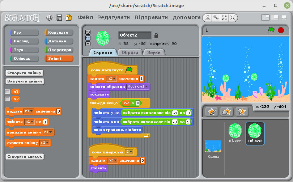Viewport: 293px width, 182px height.
Task: Open the Файл menu
Action: click(85, 17)
